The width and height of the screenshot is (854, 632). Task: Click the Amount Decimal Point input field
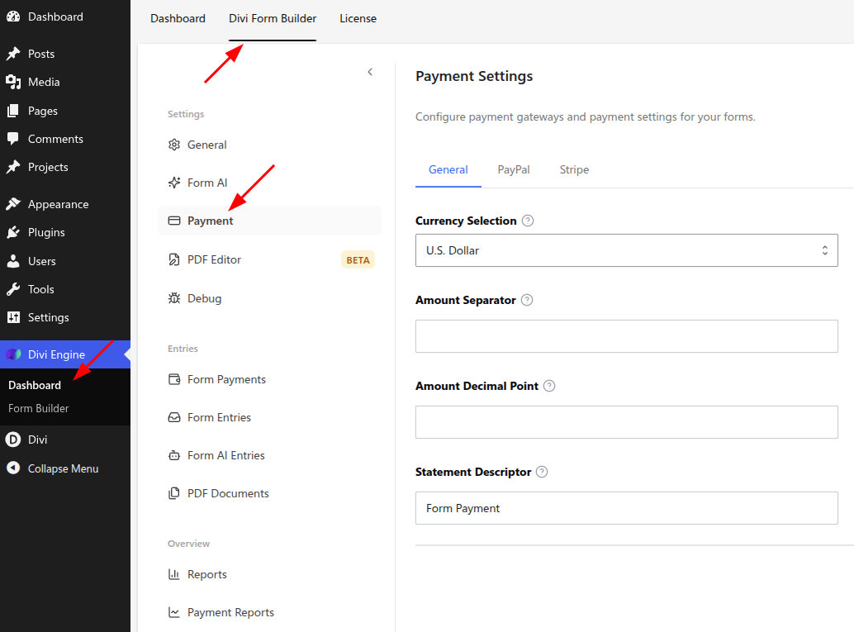tap(626, 421)
